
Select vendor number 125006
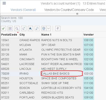point(89,69)
